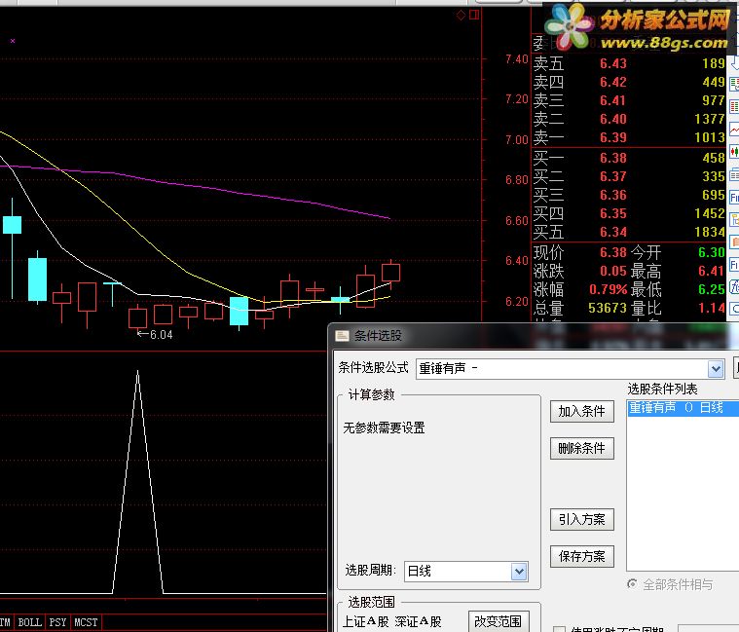Click the candlestick chart icon in right sidebar
Viewport: 739px width, 632px height.
tap(734, 151)
